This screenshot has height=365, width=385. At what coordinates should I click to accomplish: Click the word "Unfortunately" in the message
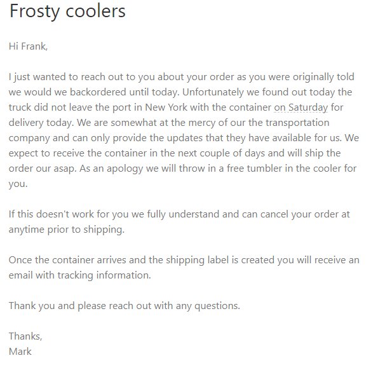(x=213, y=92)
